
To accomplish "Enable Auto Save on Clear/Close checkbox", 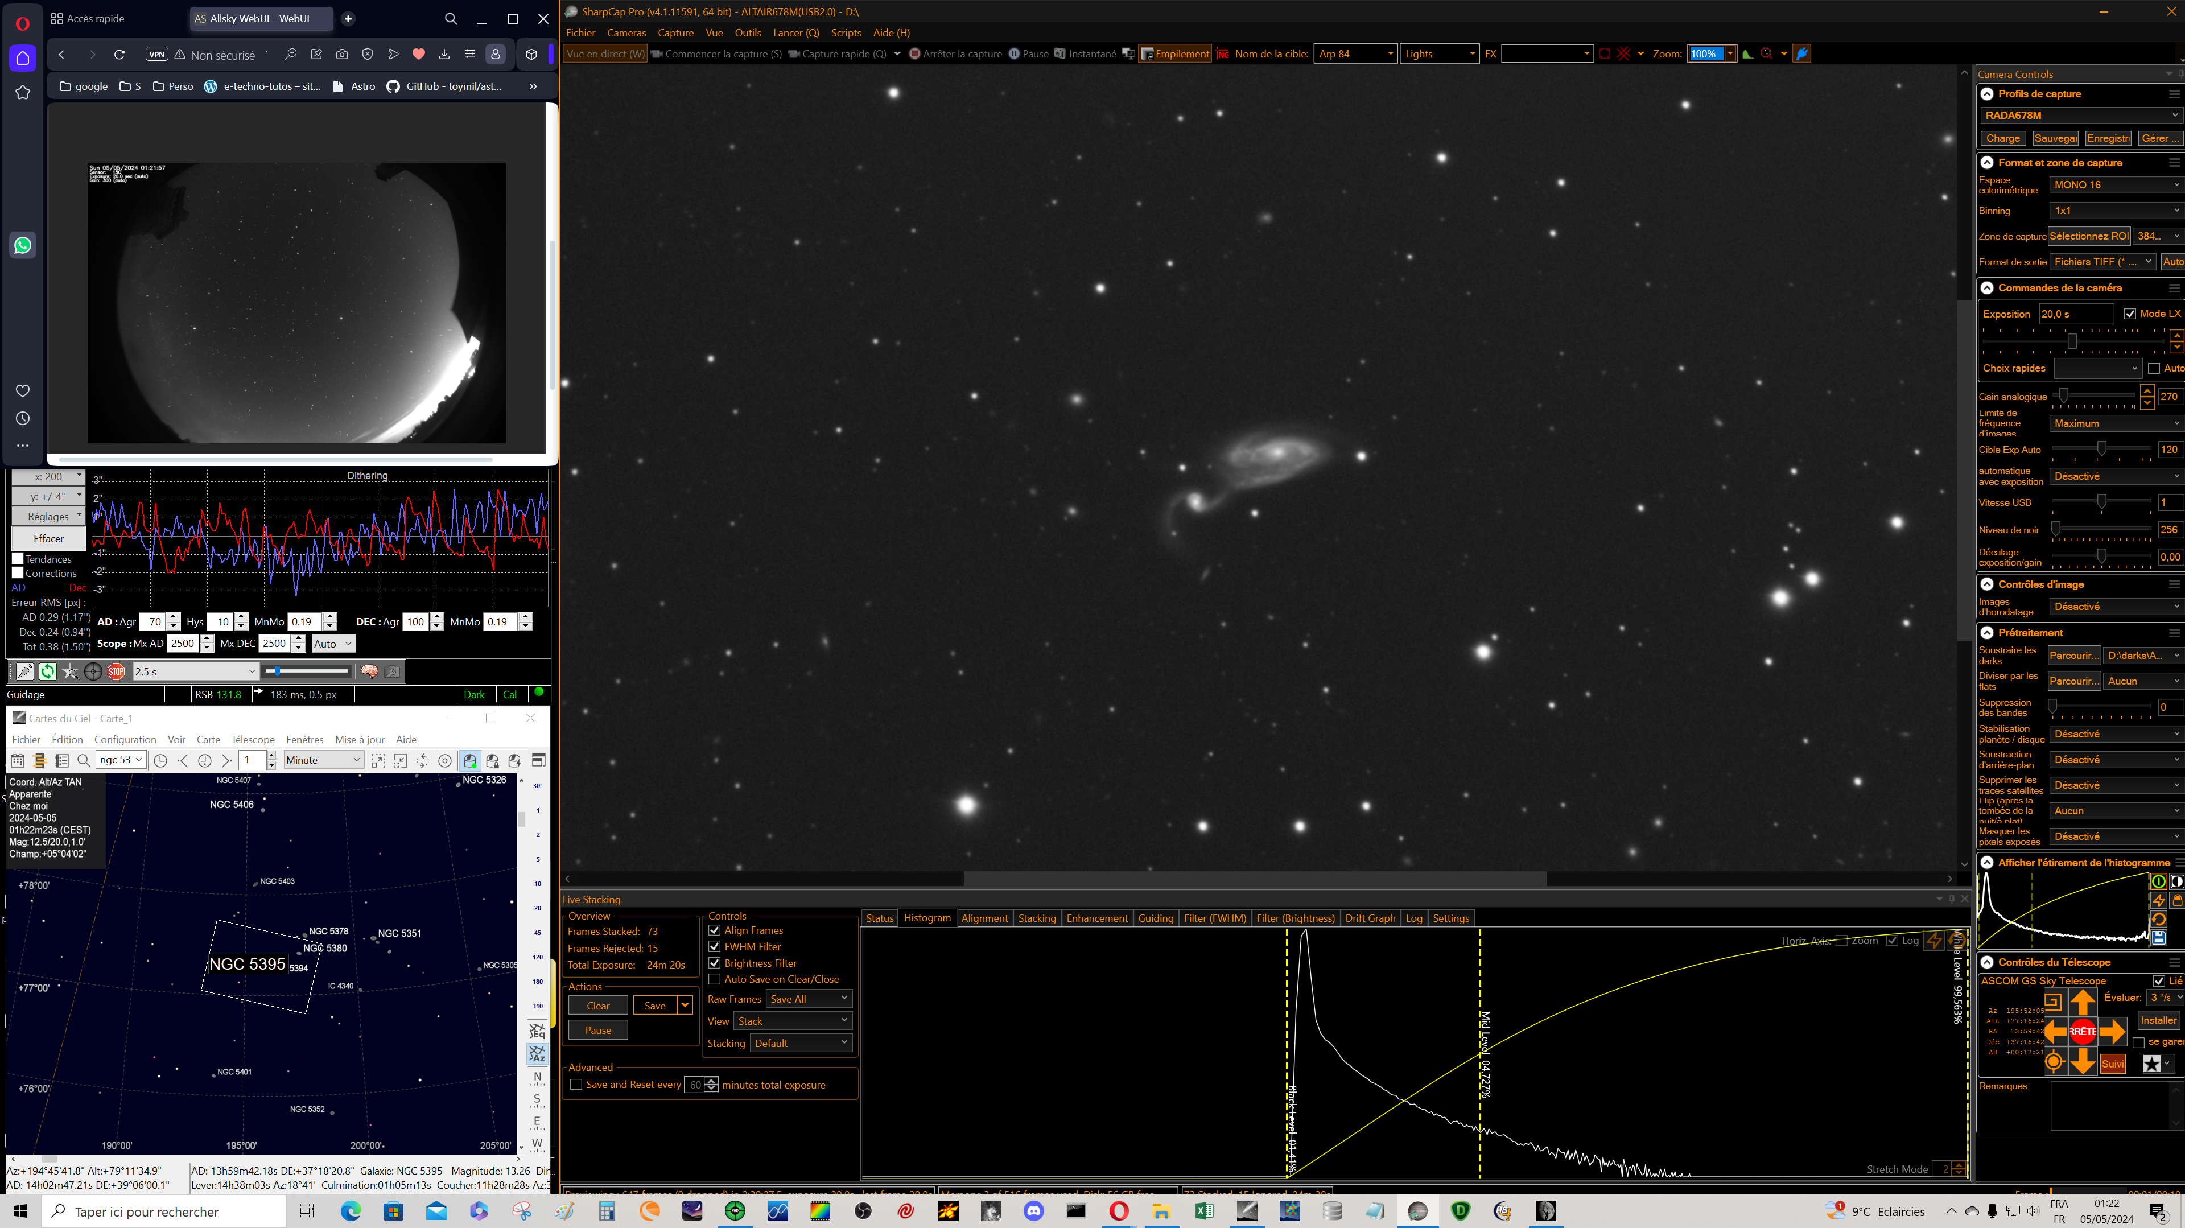I will pyautogui.click(x=714, y=979).
